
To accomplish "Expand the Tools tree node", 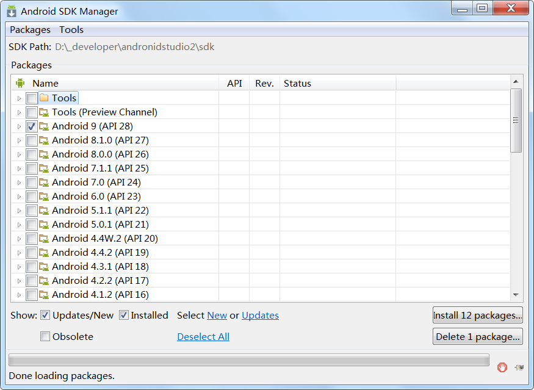I will [19, 98].
